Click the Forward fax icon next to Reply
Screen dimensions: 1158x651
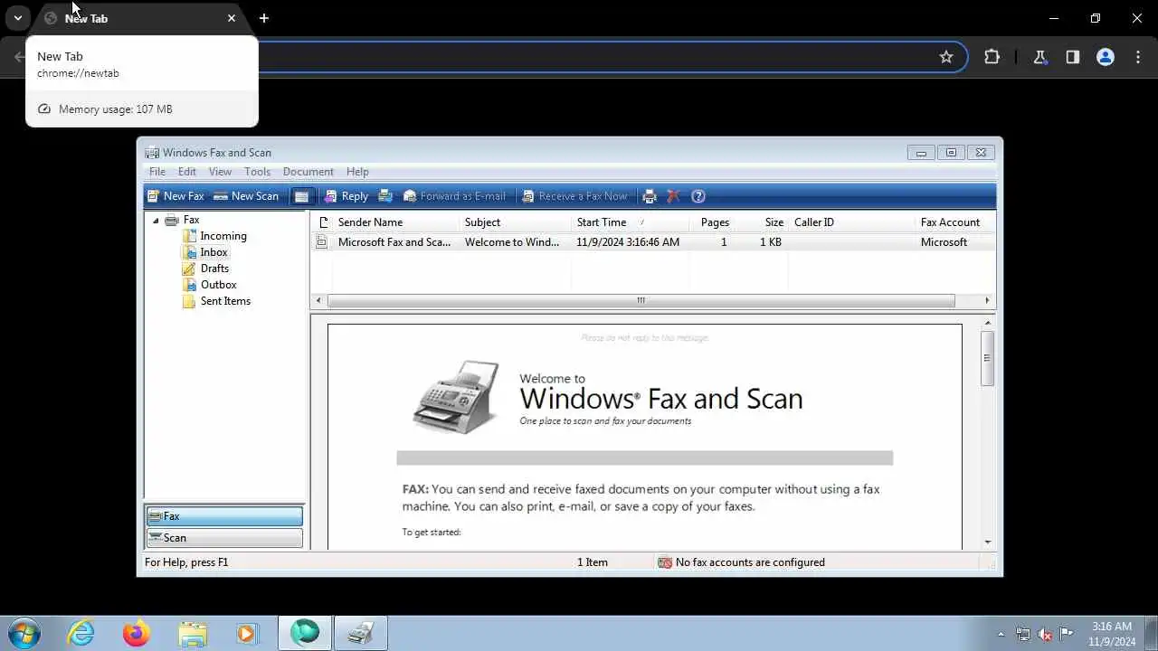385,196
